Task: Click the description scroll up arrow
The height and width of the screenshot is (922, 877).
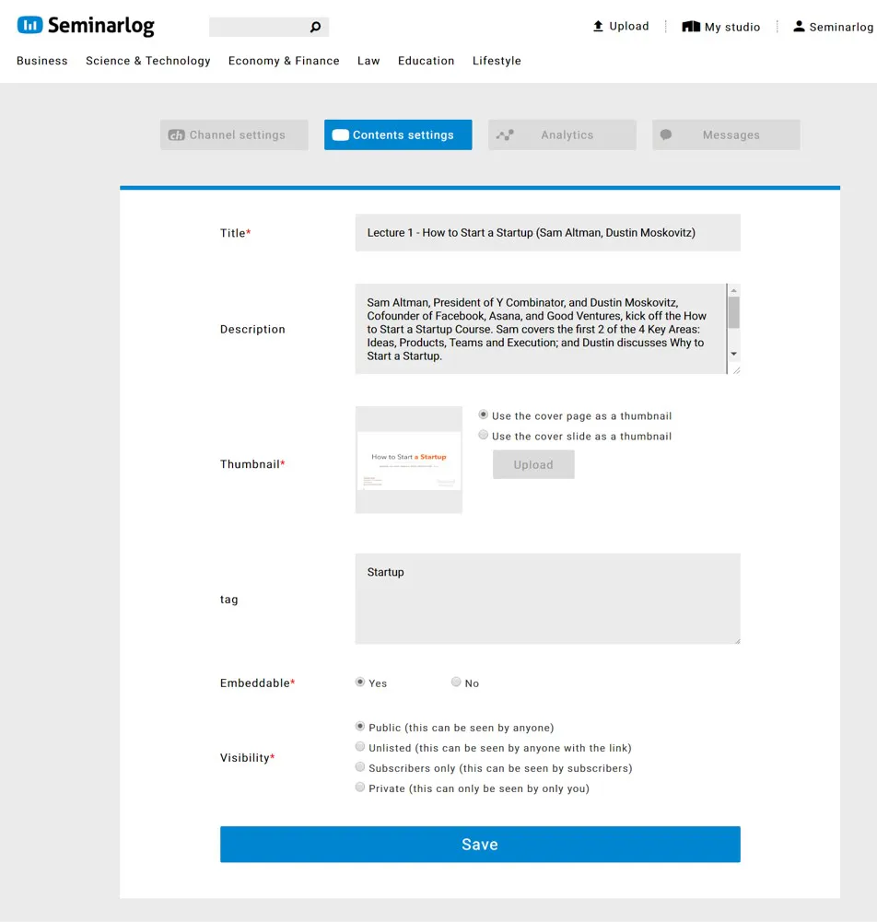Action: point(734,290)
